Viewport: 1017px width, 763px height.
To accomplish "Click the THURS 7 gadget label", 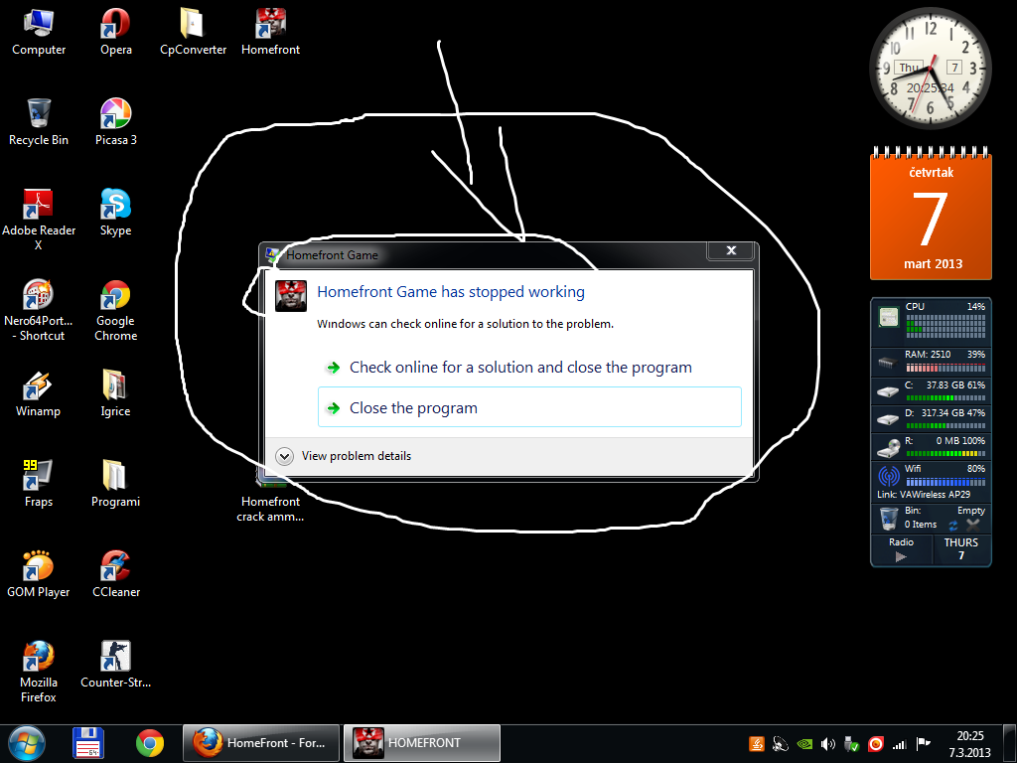I will pos(961,548).
